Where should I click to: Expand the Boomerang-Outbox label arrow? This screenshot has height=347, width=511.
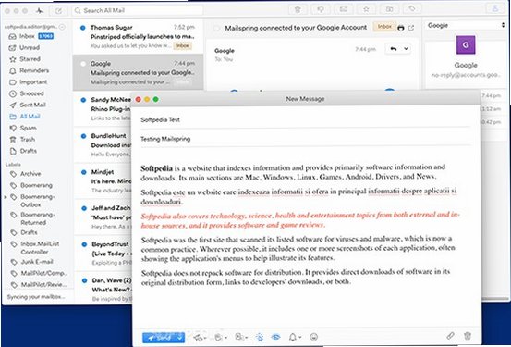pyautogui.click(x=6, y=197)
